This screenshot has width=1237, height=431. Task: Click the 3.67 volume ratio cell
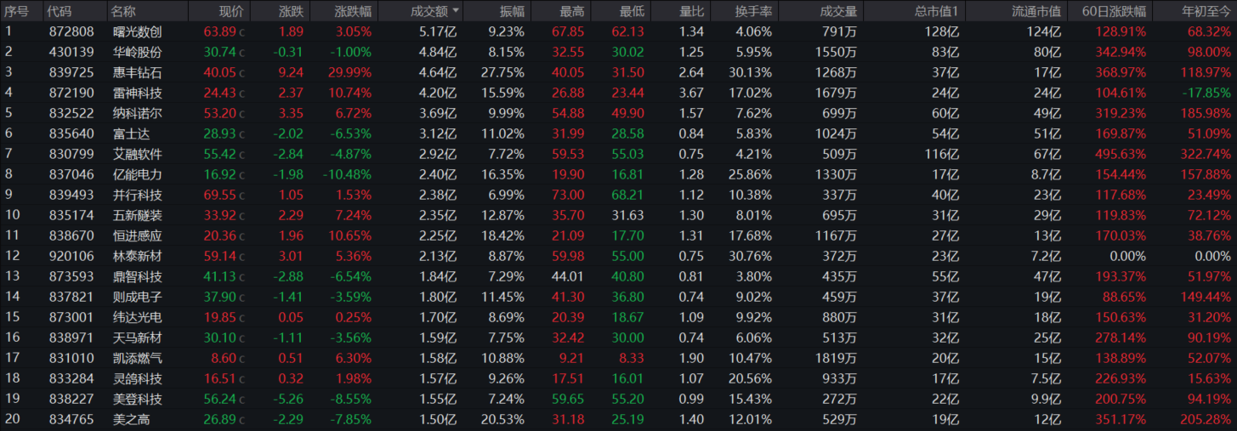pos(693,93)
